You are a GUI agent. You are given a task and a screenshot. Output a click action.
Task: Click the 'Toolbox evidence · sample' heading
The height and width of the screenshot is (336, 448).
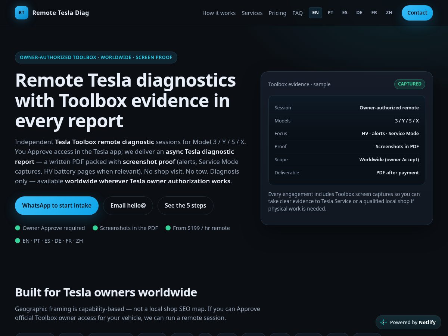point(299,84)
